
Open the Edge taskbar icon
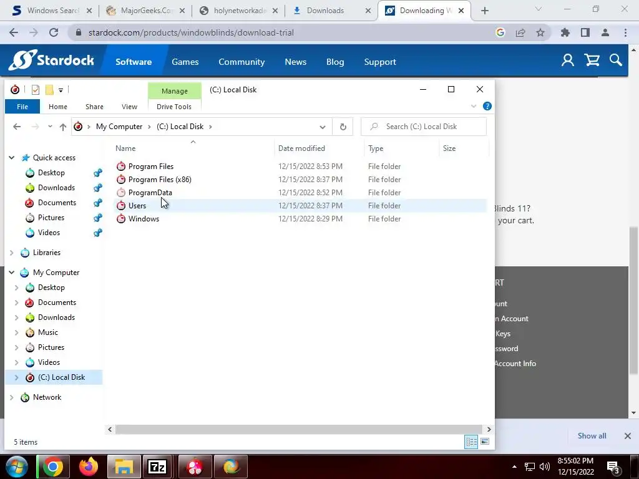pos(231,467)
